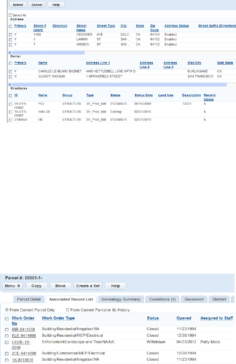Check structure 10-STR-00007 row
This screenshot has height=364, width=236.
tap(10, 112)
